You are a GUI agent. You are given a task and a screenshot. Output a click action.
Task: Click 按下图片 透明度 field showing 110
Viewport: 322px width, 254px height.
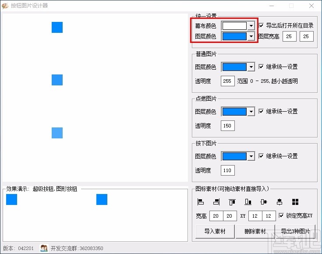click(x=228, y=170)
